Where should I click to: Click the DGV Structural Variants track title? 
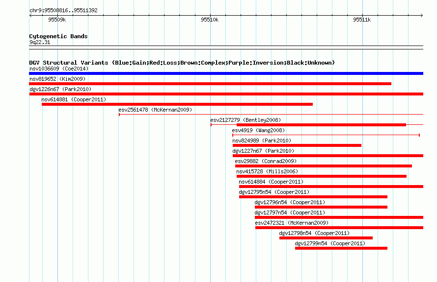182,63
